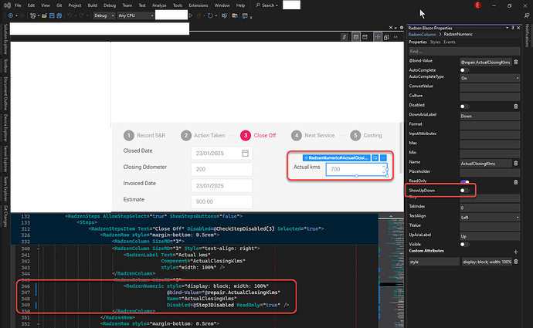The width and height of the screenshot is (533, 328).
Task: Open calendar picker on Closed Date field
Action: 245,153
